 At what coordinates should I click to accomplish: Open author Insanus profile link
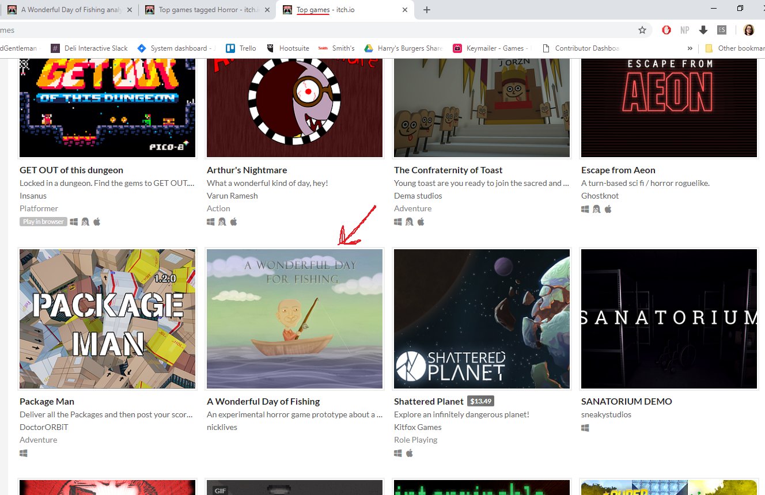coord(33,196)
